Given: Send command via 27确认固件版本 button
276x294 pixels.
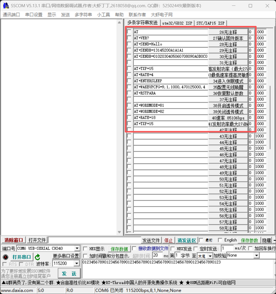Looking at the screenshot, I should click(x=228, y=38).
